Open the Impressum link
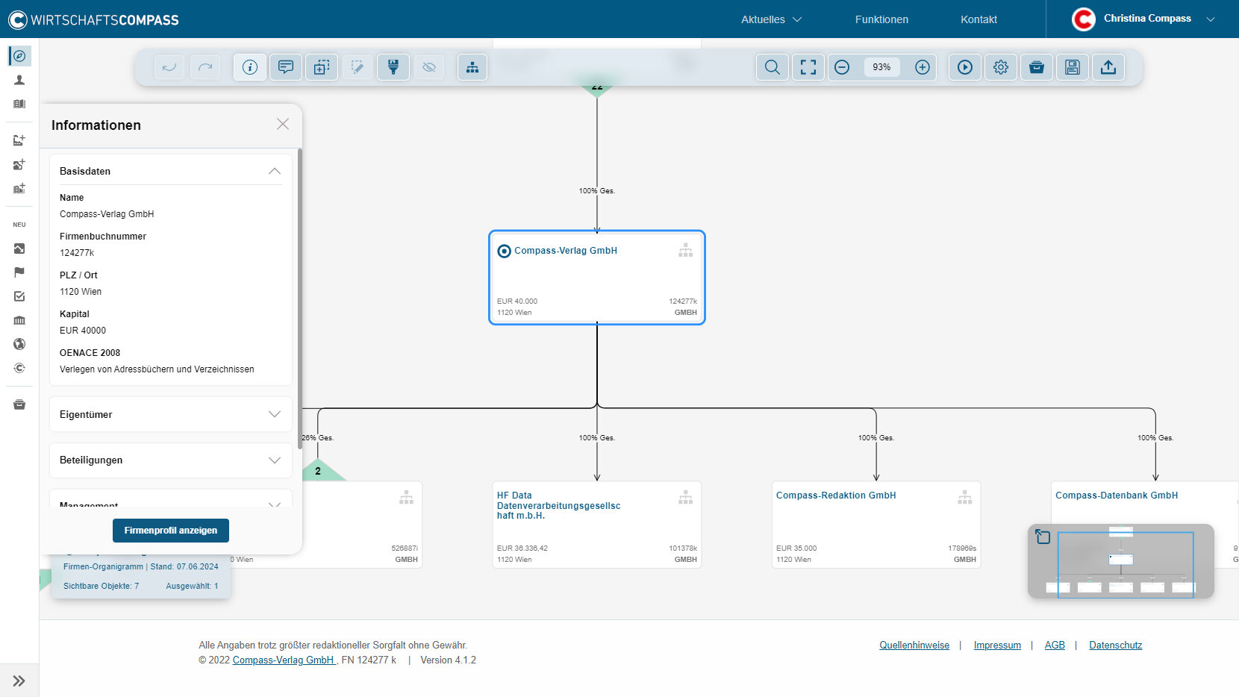 [997, 646]
